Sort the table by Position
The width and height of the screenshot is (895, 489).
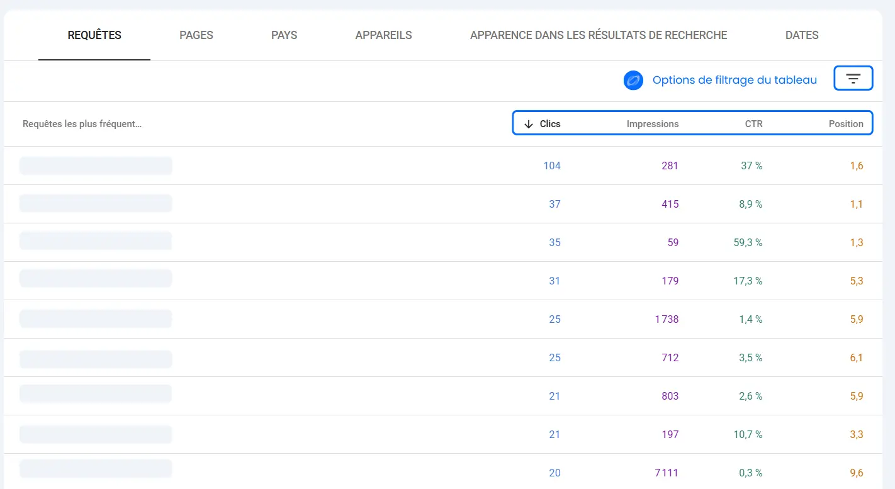tap(846, 123)
